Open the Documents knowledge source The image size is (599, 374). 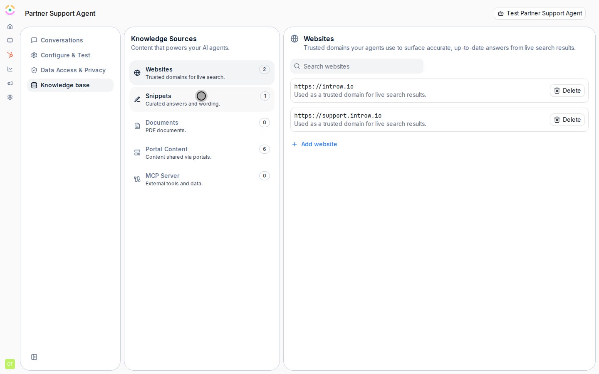point(202,126)
